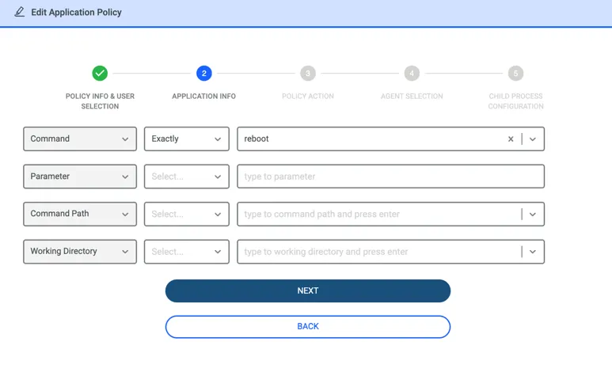Click the pencil edit icon in header
Image resolution: width=612 pixels, height=372 pixels.
pos(20,12)
